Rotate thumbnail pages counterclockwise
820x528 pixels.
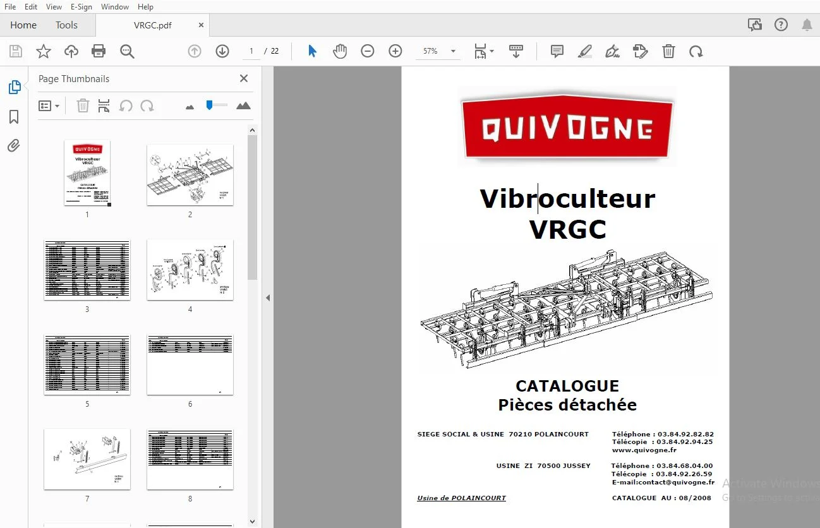[x=126, y=105]
